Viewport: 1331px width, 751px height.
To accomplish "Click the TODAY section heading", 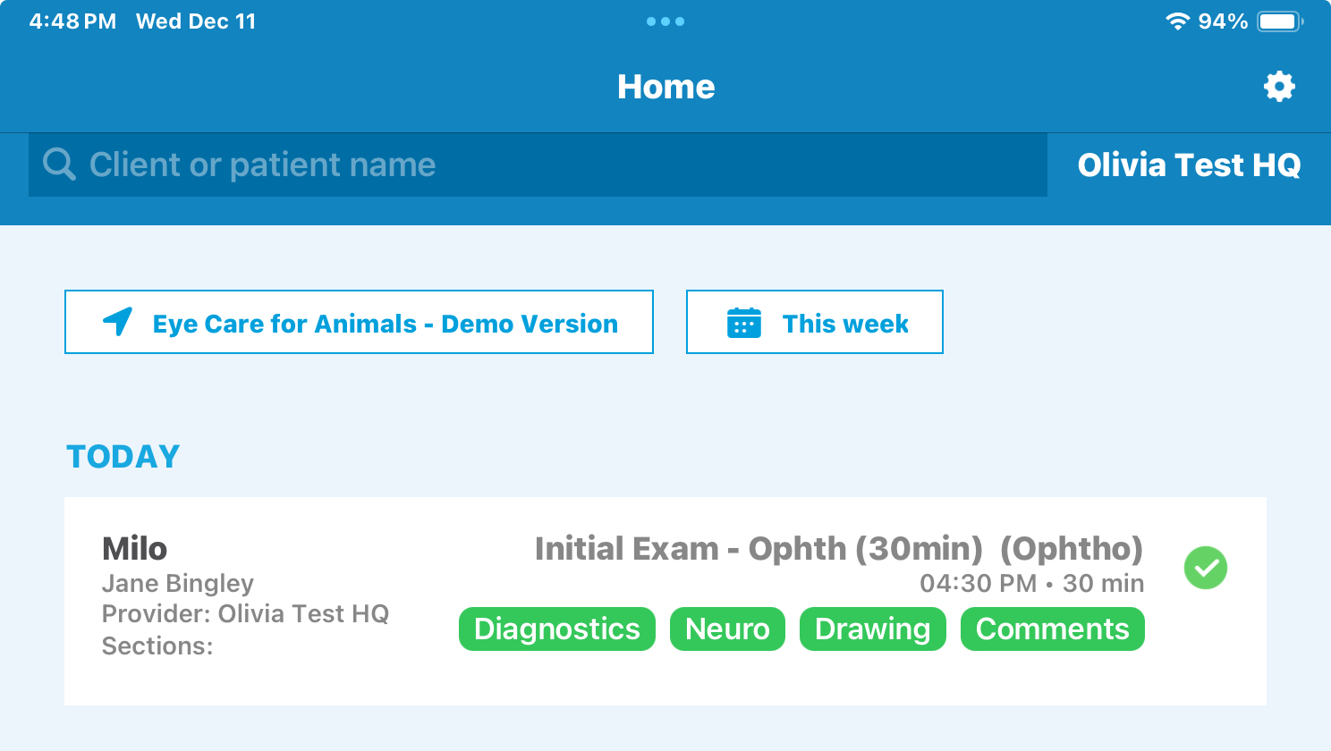I will (x=123, y=456).
